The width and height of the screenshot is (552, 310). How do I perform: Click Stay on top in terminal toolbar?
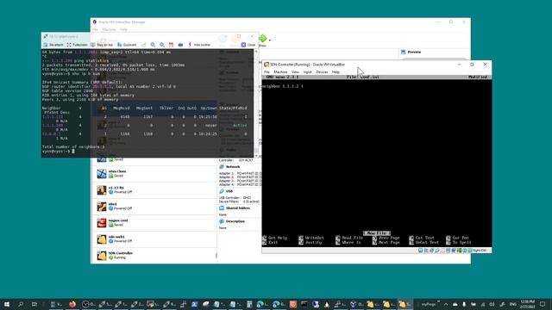pyautogui.click(x=102, y=45)
